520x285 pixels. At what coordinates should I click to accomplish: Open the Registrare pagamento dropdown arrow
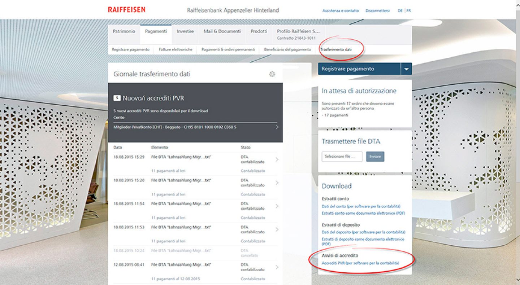coord(406,69)
